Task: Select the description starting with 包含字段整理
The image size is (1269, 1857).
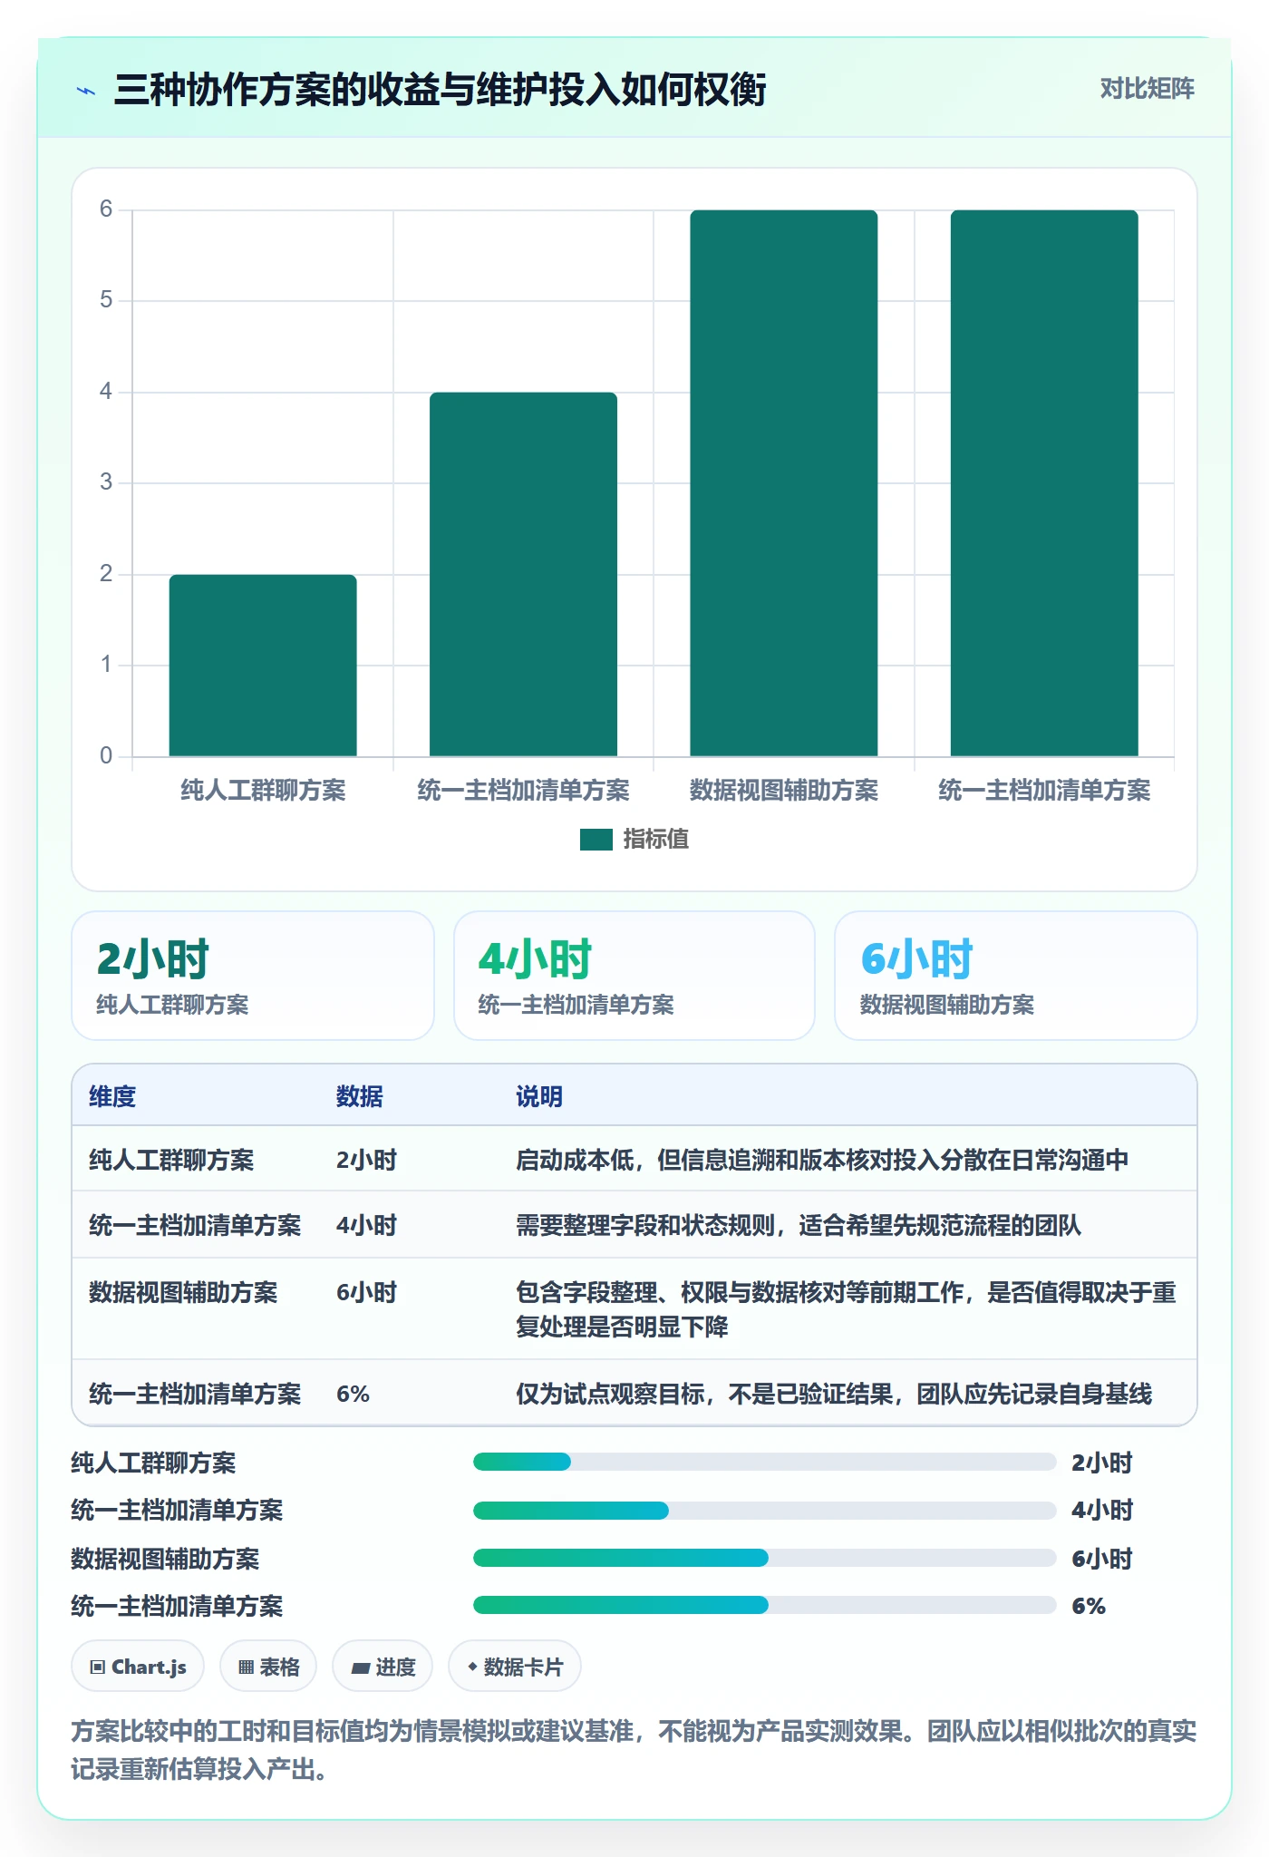Action: point(847,1309)
